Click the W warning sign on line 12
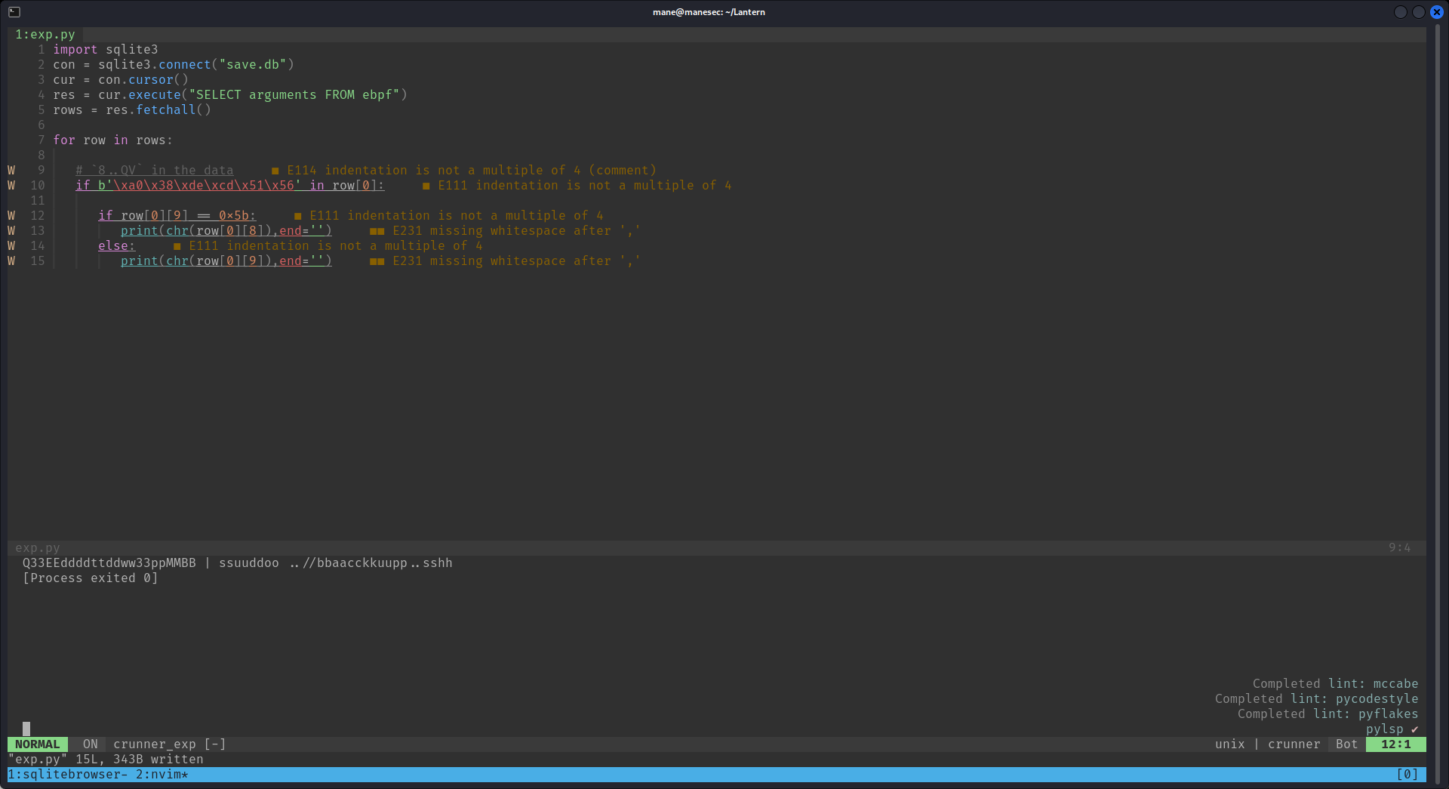The image size is (1449, 789). tap(11, 216)
